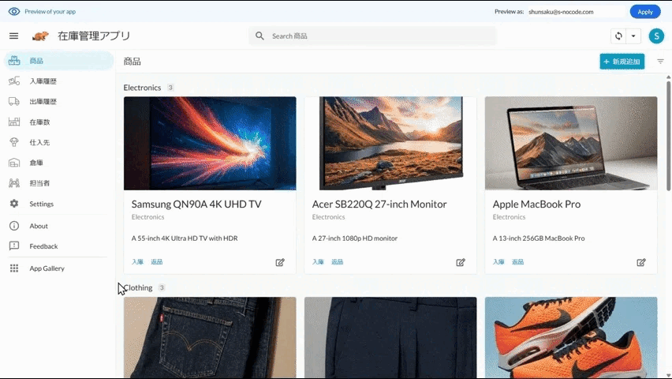Open Settings in the sidebar
Viewport: 672px width, 379px height.
(58, 204)
